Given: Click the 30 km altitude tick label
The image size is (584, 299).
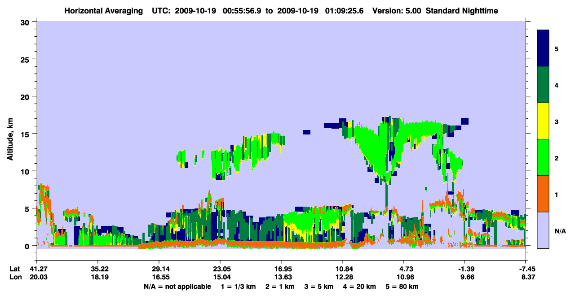Looking at the screenshot, I should (x=25, y=22).
